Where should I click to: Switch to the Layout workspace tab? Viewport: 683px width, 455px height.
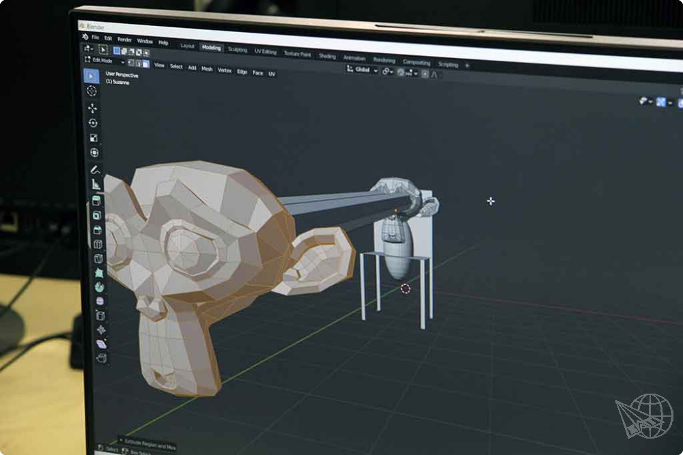coord(187,46)
